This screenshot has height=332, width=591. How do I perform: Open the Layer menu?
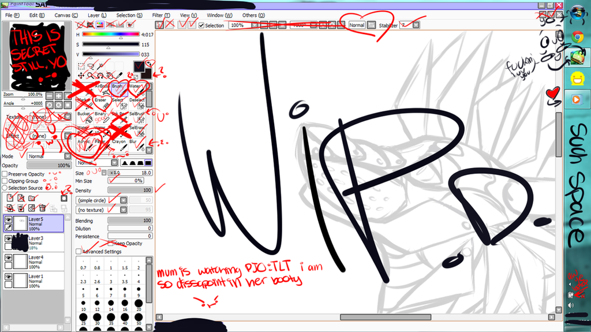97,15
